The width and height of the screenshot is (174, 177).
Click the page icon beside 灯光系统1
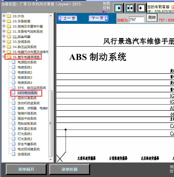coord(14,134)
